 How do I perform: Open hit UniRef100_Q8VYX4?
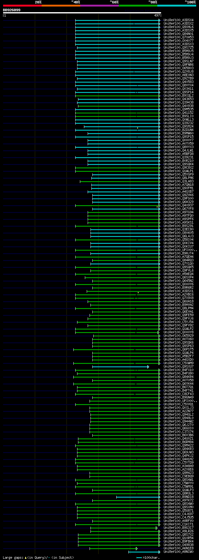[x=178, y=85]
